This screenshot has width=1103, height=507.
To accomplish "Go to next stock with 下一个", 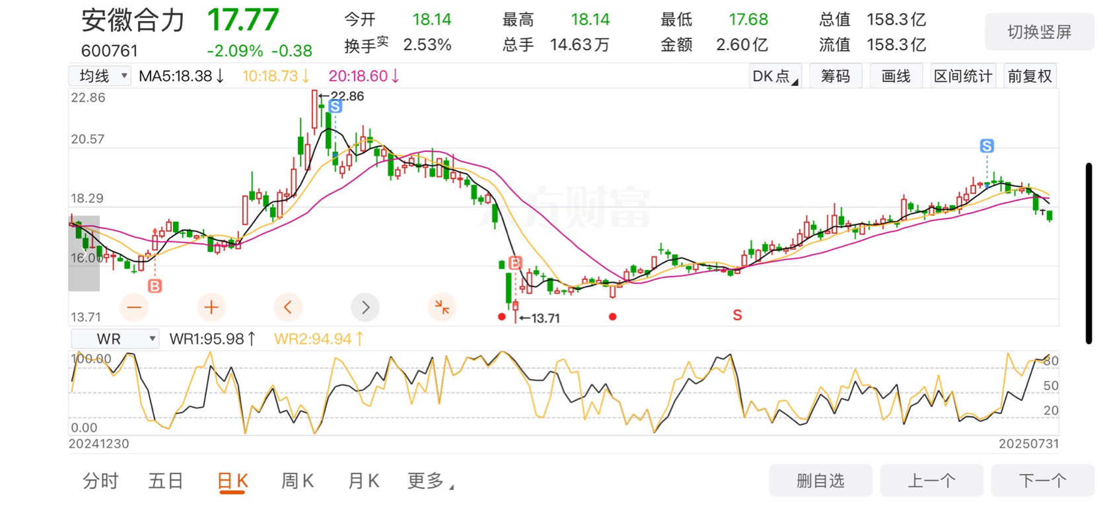I will [x=1042, y=481].
